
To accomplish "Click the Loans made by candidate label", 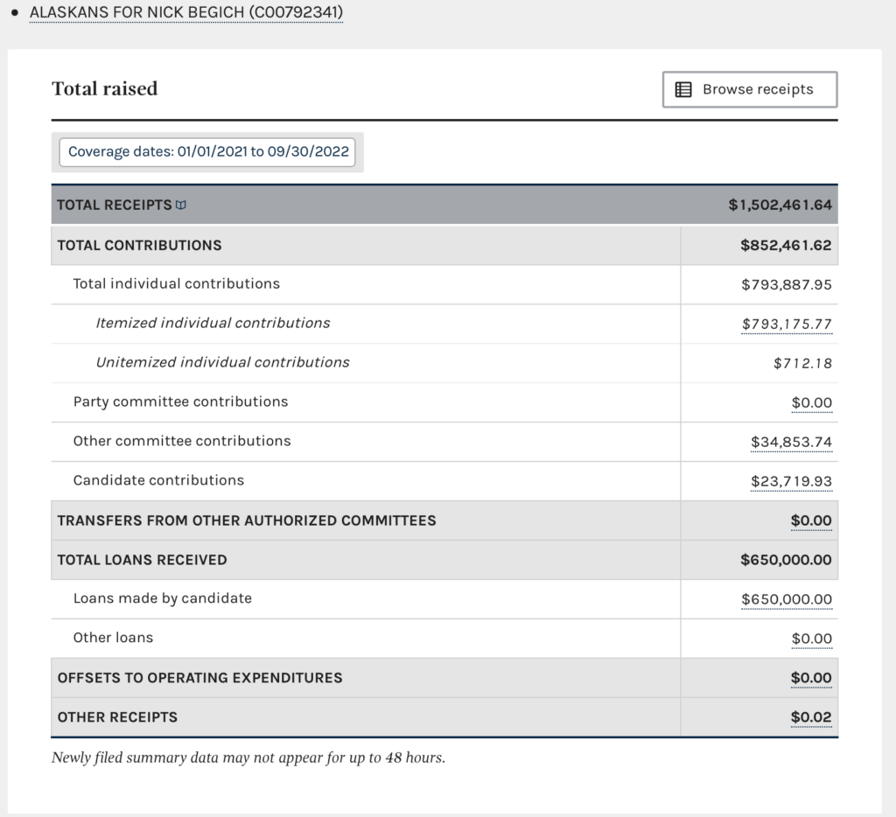I will click(162, 598).
